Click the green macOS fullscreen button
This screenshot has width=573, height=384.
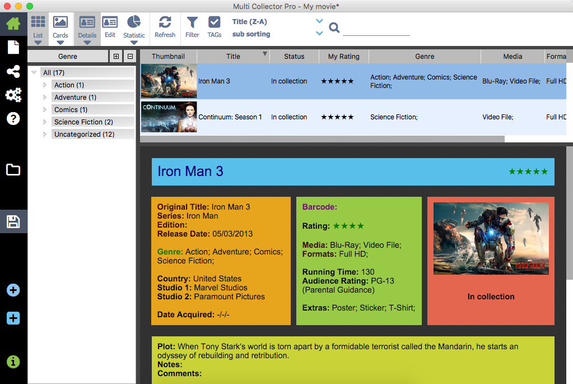coord(30,6)
